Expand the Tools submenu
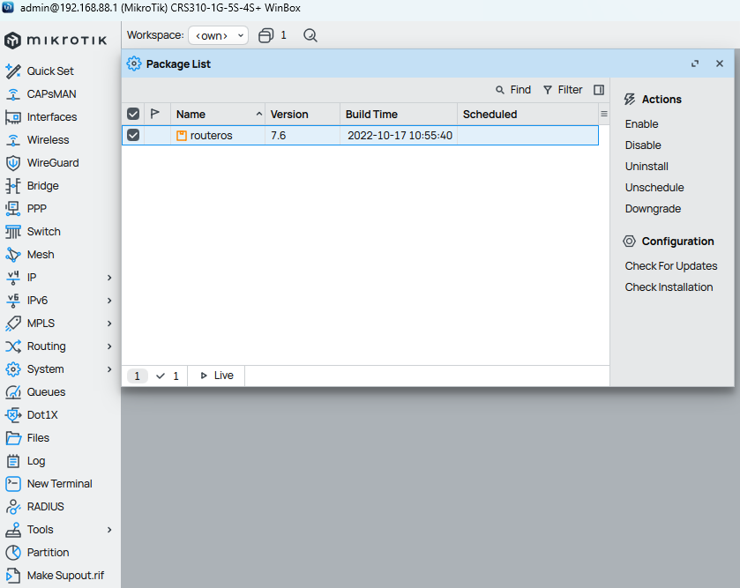The width and height of the screenshot is (740, 588). (x=109, y=530)
